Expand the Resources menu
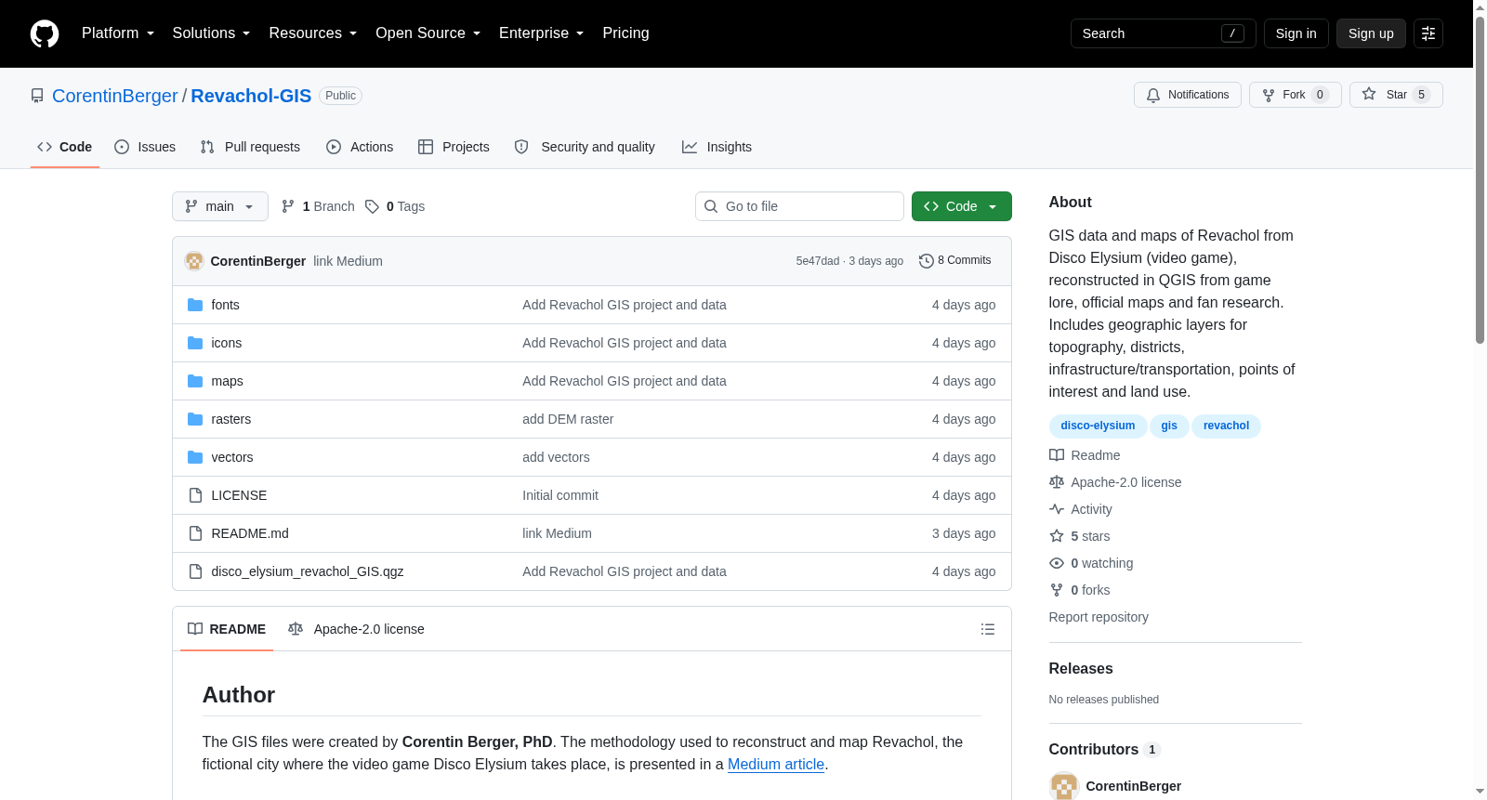This screenshot has height=800, width=1487. click(312, 33)
